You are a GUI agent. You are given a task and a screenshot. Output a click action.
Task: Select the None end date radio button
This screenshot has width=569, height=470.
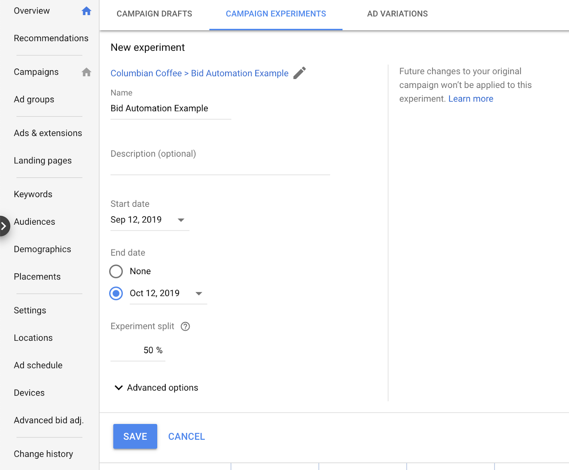point(116,271)
